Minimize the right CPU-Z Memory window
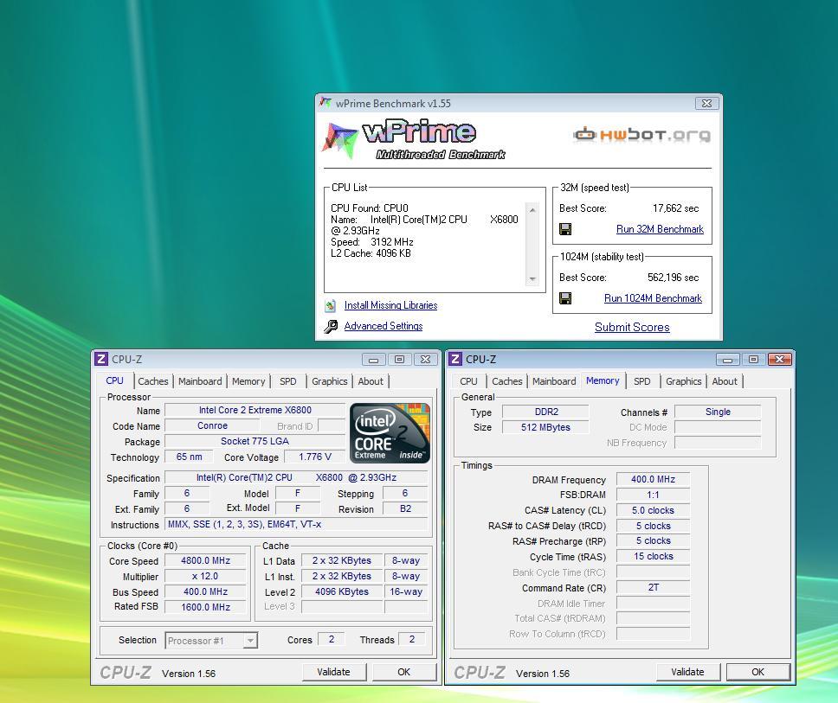The width and height of the screenshot is (838, 703). [x=727, y=360]
